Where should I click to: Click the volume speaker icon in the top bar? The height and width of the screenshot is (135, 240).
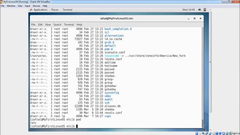pos(199,10)
